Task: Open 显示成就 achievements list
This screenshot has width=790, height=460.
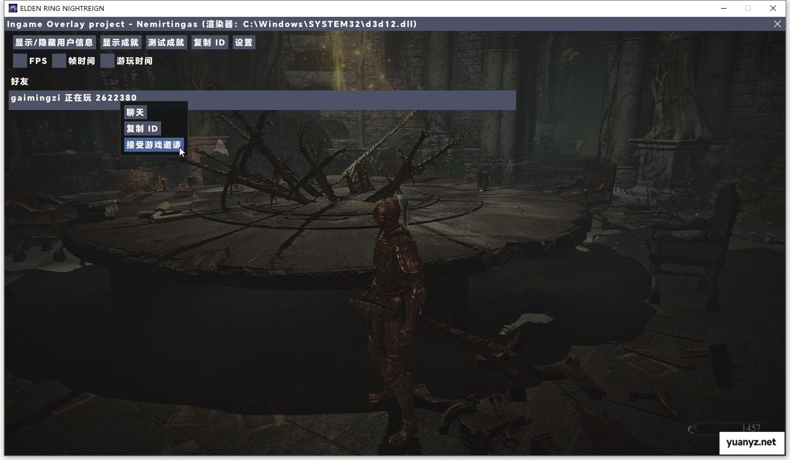Action: pyautogui.click(x=120, y=42)
